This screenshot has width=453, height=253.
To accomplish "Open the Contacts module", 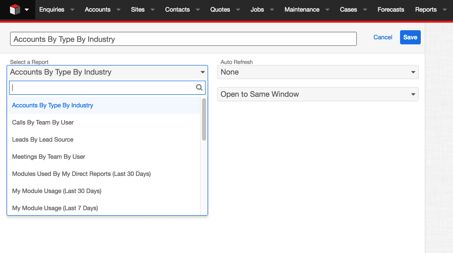I will (x=177, y=10).
